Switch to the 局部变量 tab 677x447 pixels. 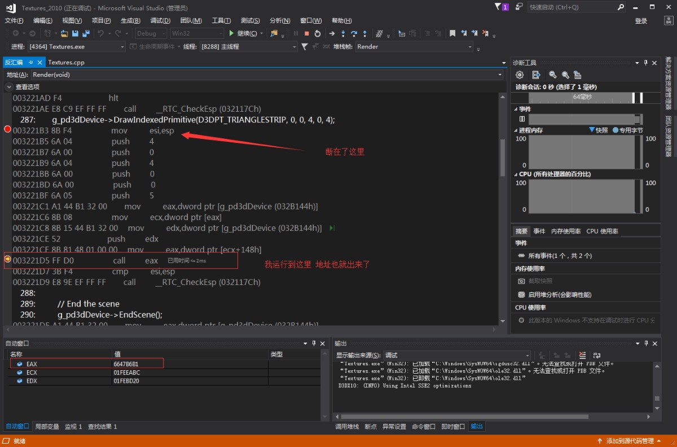47,427
